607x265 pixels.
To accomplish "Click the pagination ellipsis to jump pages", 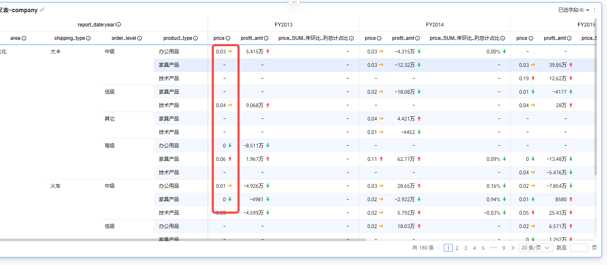I will (493, 248).
